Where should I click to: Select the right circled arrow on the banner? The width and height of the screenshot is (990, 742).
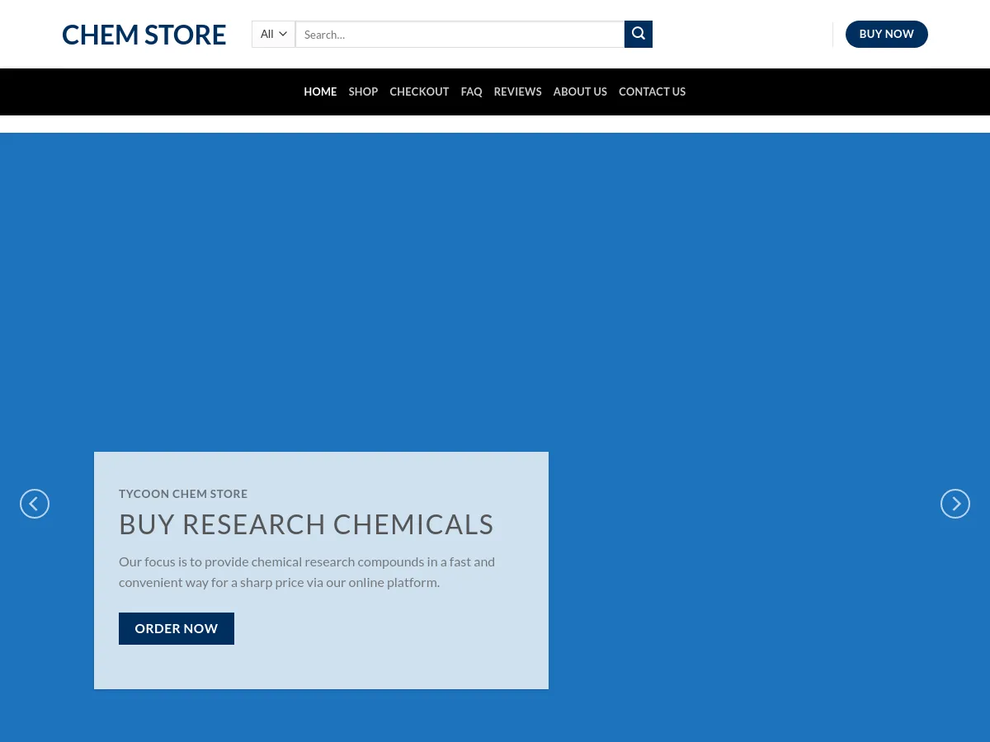pos(955,503)
